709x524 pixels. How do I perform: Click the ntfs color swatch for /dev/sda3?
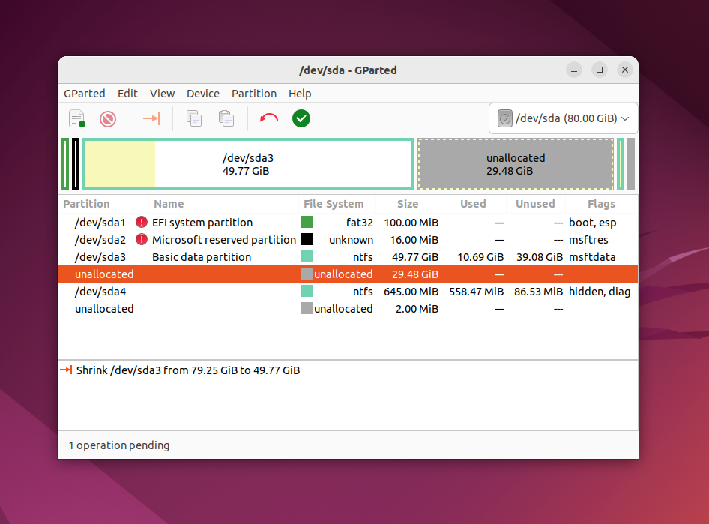(307, 257)
